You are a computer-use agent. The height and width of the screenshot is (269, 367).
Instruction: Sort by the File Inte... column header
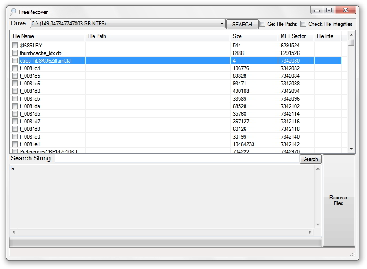coord(328,36)
